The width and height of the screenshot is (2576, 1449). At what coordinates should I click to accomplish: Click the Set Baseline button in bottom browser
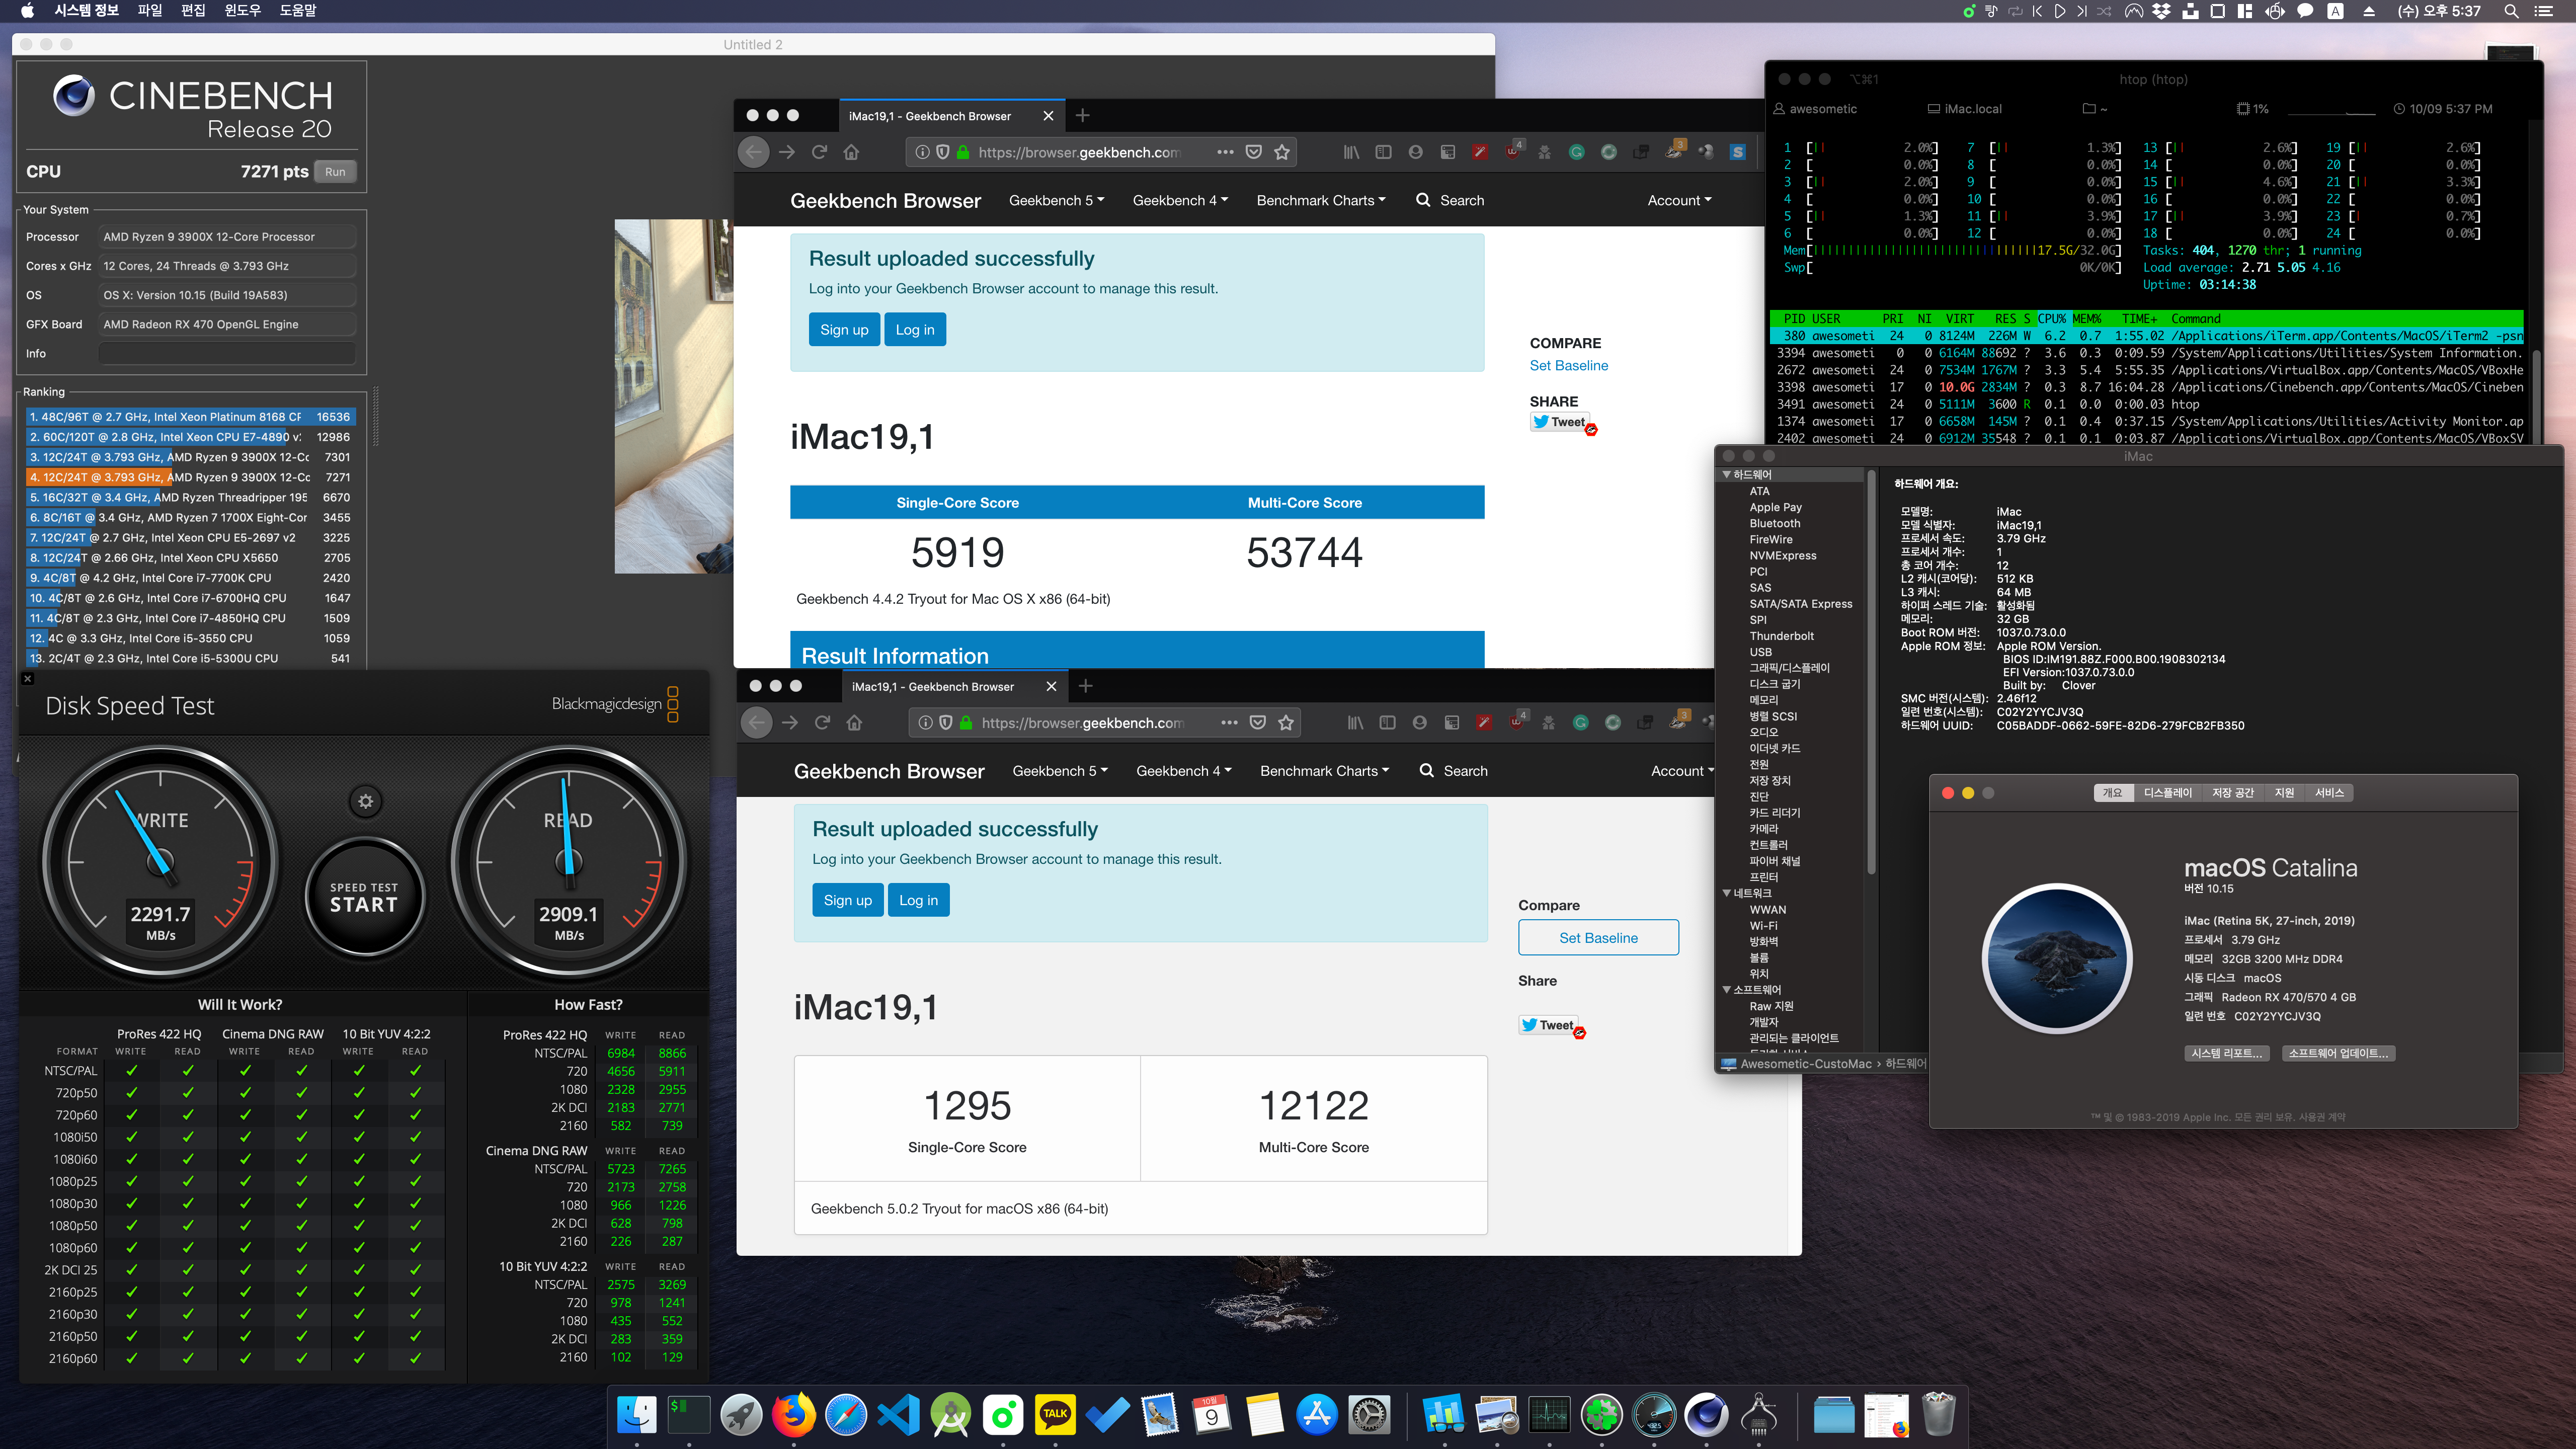click(x=1598, y=937)
